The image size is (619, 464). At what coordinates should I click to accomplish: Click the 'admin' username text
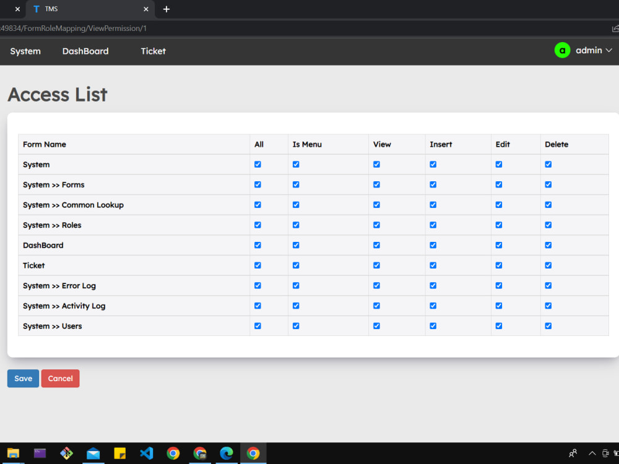tap(589, 51)
